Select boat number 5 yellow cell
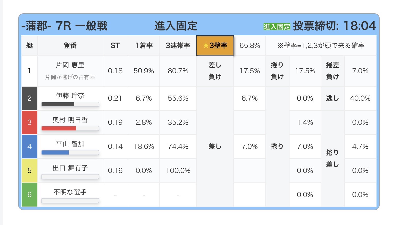 coord(30,171)
